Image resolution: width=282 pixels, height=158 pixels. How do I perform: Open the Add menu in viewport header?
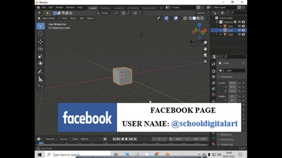coord(82,18)
